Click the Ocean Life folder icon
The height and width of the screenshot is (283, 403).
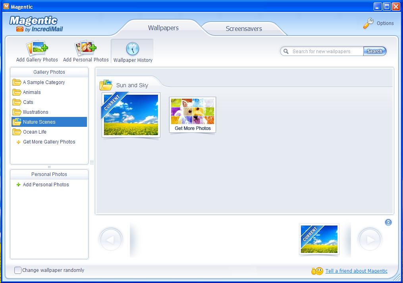pyautogui.click(x=17, y=132)
